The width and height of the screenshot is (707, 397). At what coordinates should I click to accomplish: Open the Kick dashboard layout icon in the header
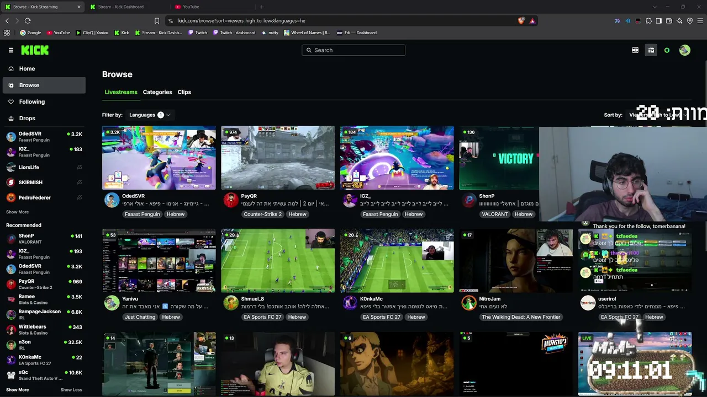pos(651,50)
